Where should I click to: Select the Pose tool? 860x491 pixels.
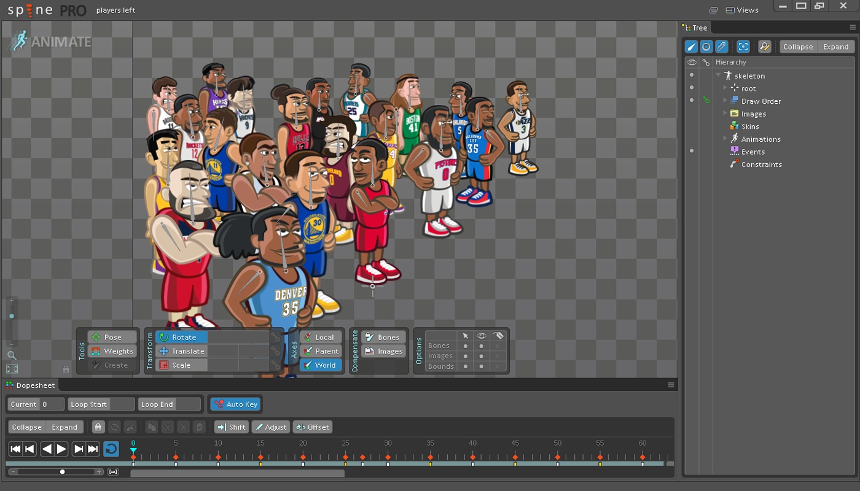coord(112,337)
